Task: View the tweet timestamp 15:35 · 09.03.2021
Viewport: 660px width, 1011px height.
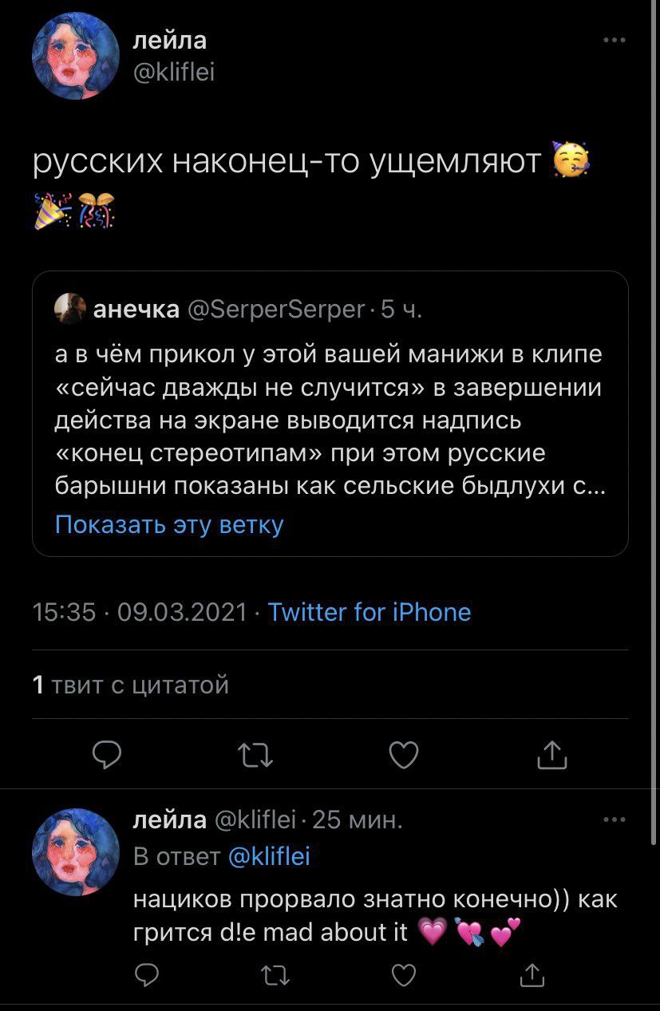Action: (x=140, y=612)
